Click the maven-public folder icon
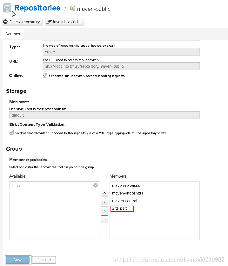 [x=73, y=8]
